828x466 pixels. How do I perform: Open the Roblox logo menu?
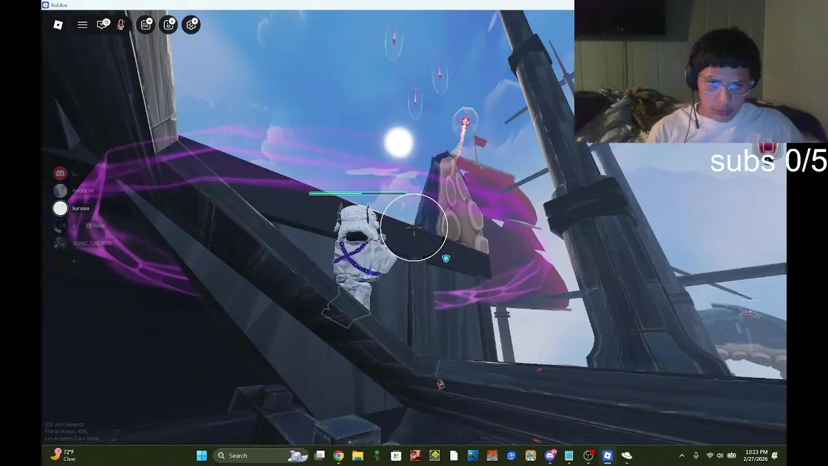pyautogui.click(x=58, y=25)
